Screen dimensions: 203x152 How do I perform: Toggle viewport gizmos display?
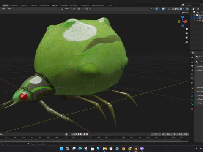click(x=156, y=9)
